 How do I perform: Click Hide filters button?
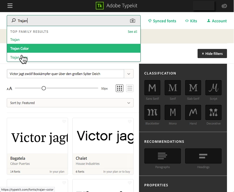point(212,54)
